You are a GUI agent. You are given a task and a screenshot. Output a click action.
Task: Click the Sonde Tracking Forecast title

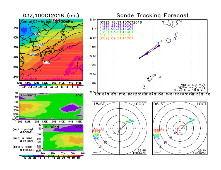[152, 16]
